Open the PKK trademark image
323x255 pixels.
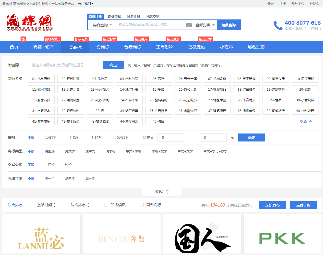pyautogui.click(x=282, y=234)
